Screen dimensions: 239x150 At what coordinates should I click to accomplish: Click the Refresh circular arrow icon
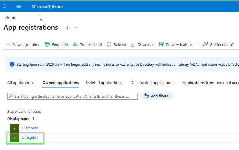coord(109,44)
